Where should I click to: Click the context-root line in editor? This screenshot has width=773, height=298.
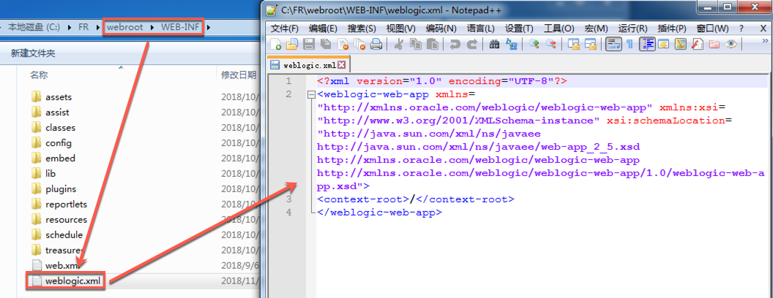click(x=416, y=199)
